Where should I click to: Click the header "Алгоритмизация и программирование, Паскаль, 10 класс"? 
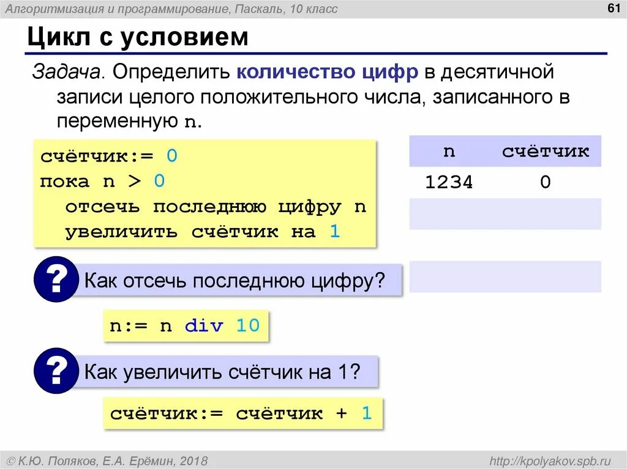pos(171,9)
